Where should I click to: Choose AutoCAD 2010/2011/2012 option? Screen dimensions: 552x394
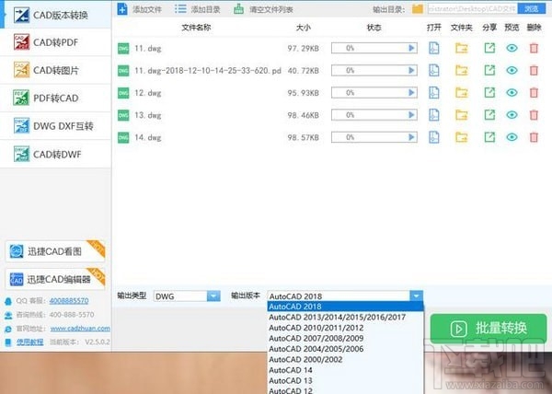pos(345,328)
